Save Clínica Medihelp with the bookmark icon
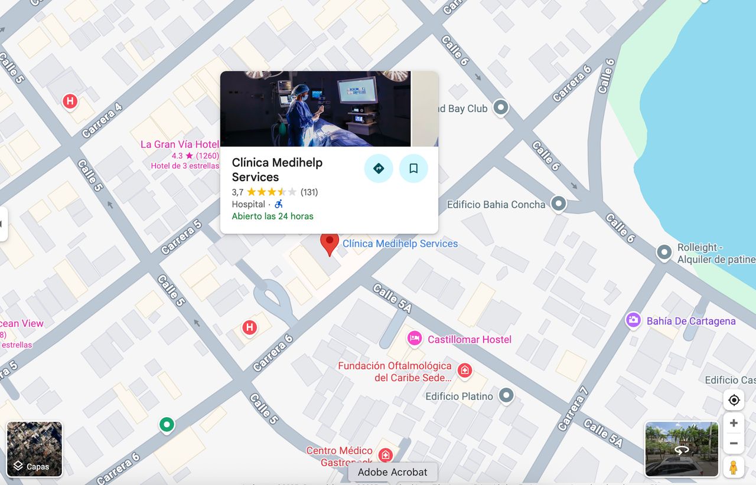 [x=413, y=168]
